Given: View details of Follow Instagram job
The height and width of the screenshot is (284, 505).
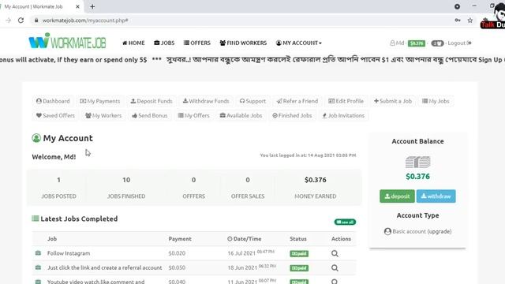Looking at the screenshot, I should pyautogui.click(x=335, y=253).
